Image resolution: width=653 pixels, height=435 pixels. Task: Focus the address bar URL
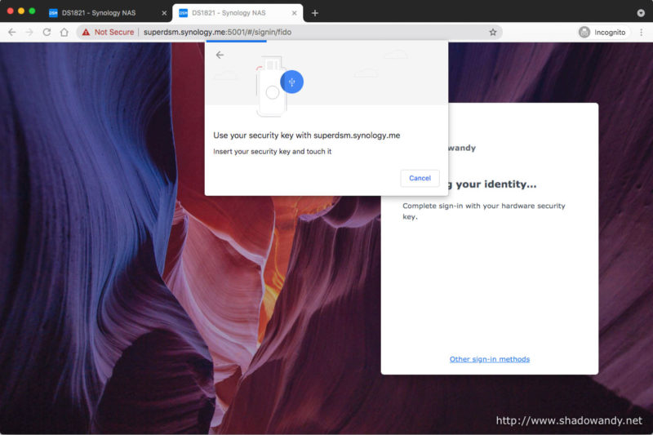(x=217, y=32)
